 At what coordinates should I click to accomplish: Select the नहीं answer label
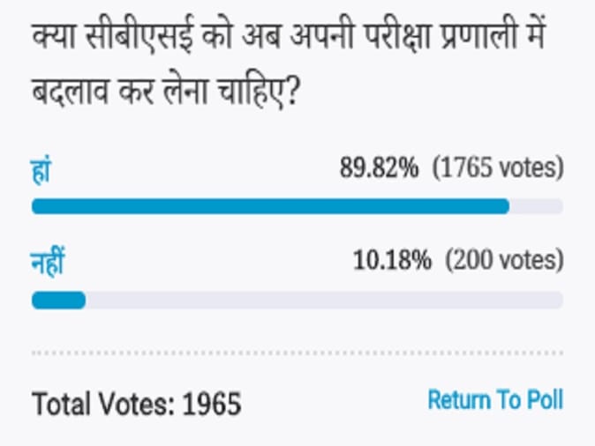click(48, 261)
